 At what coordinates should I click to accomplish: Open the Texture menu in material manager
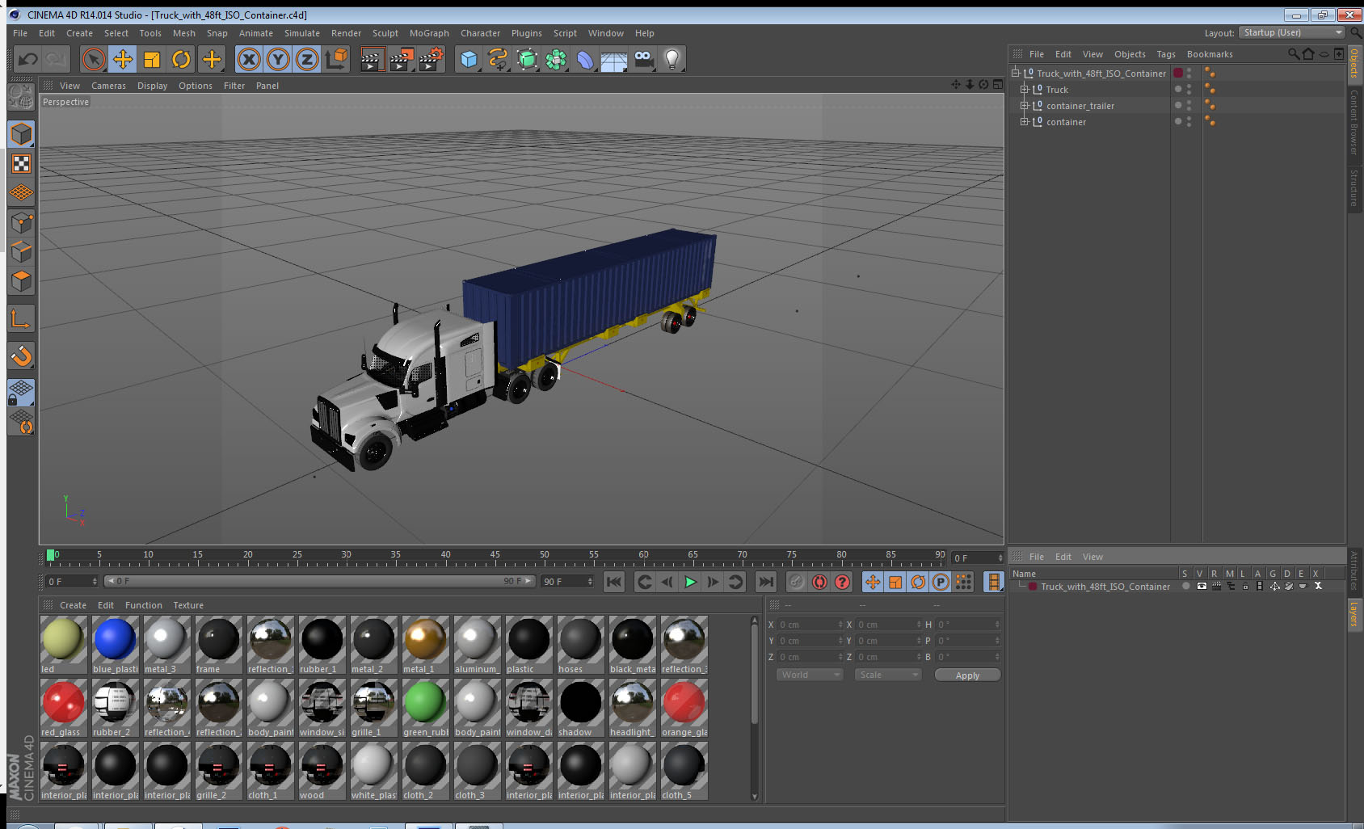(x=188, y=605)
